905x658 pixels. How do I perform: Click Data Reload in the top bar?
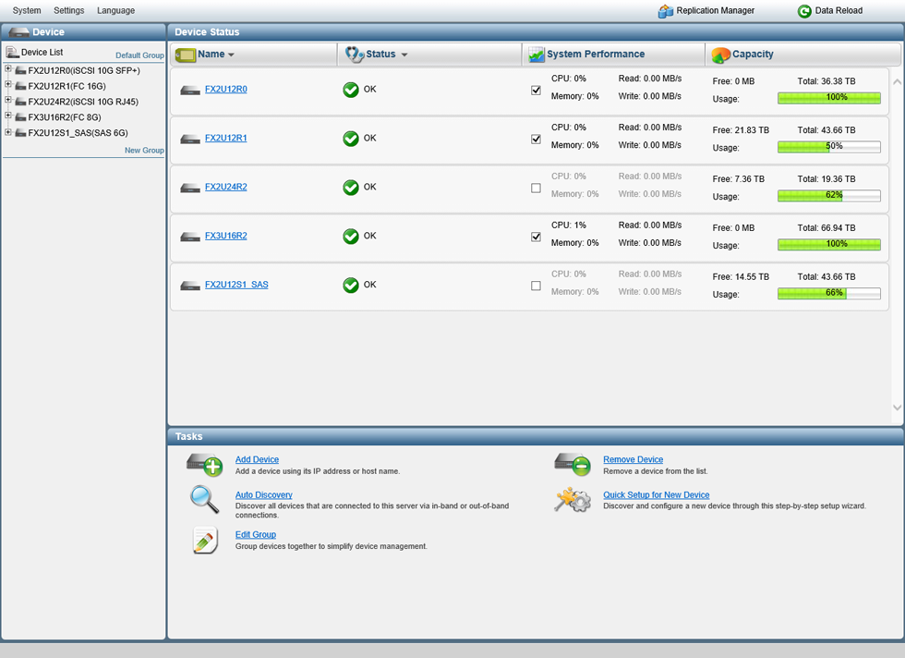[830, 11]
